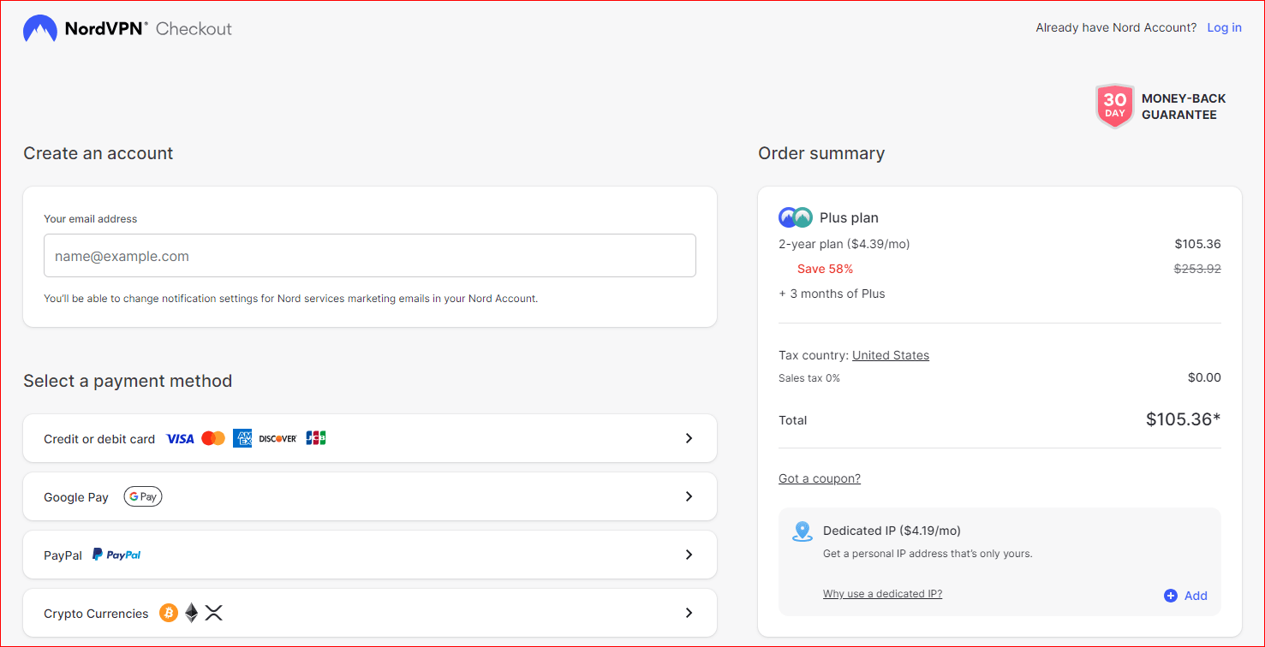This screenshot has height=647, width=1265.
Task: Click the $105.36 plan price at top
Action: pos(1197,244)
